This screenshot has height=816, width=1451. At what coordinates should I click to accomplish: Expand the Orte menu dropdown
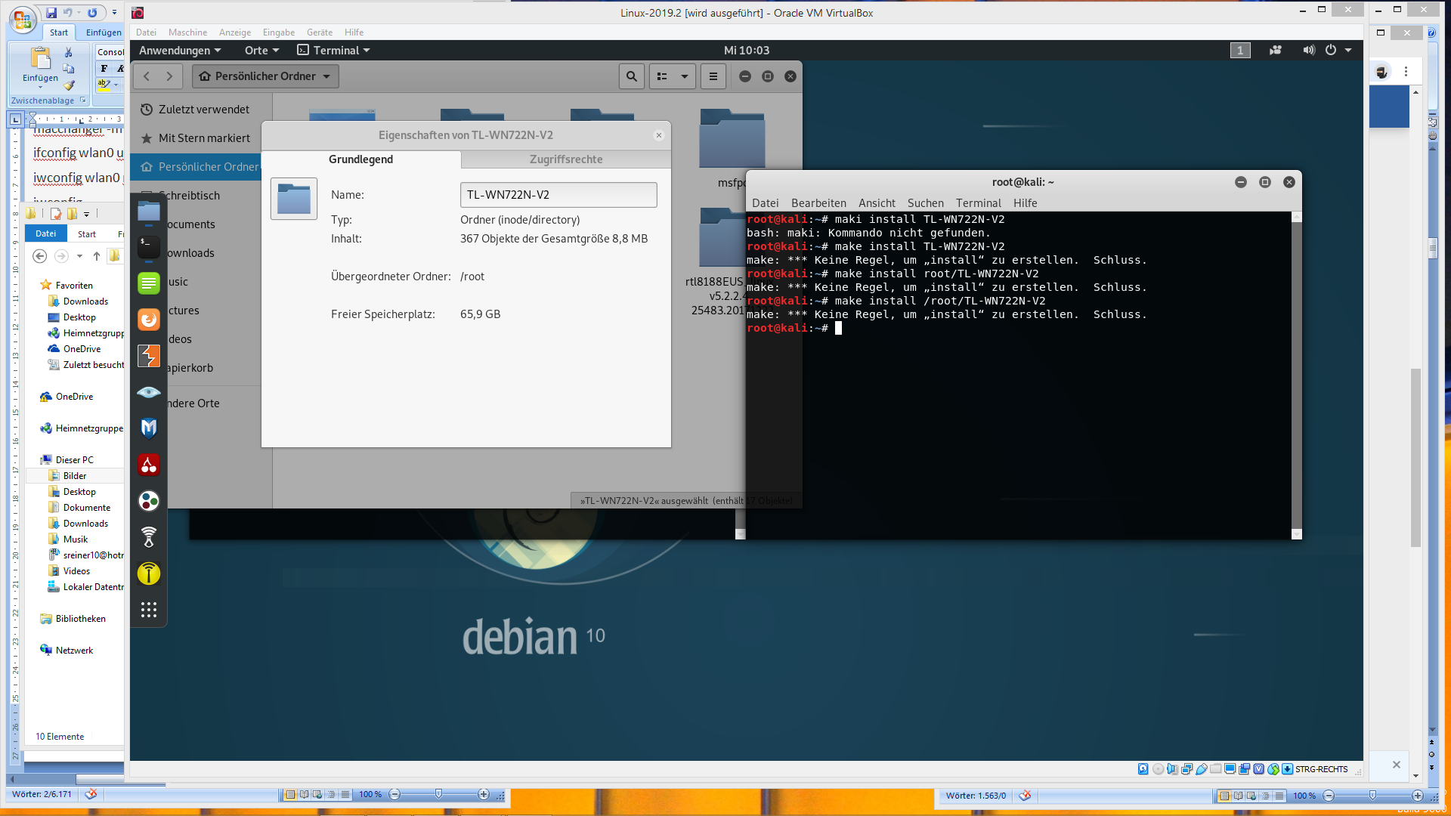click(261, 51)
